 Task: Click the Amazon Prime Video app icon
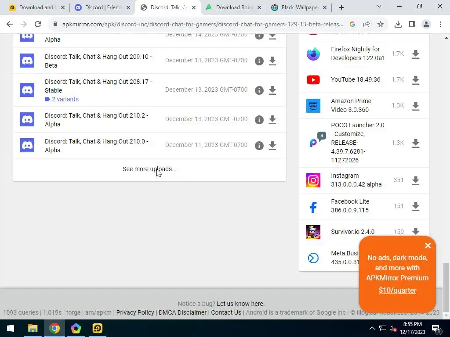(x=313, y=105)
